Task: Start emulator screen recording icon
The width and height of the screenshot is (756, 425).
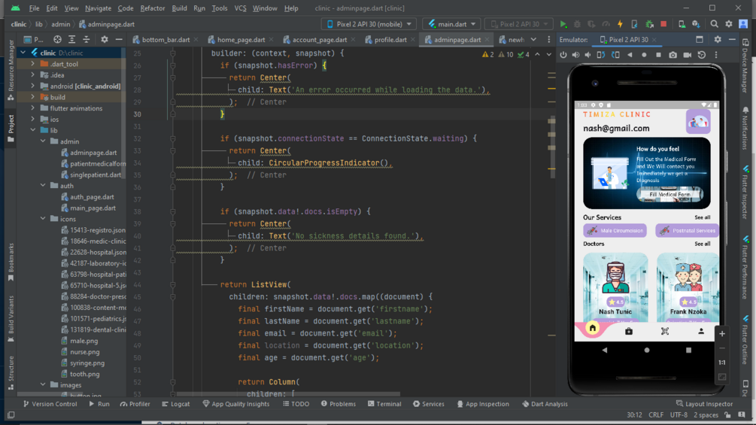Action: click(688, 55)
